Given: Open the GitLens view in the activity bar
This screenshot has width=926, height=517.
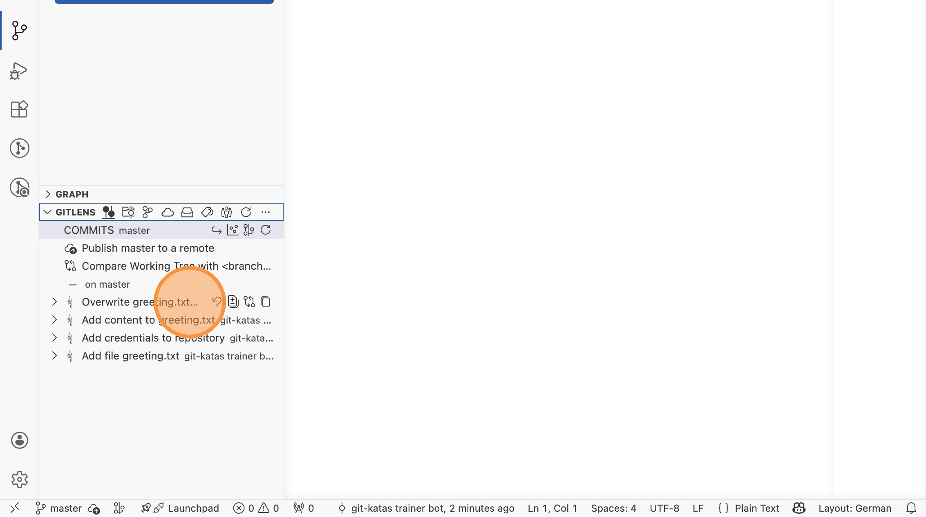Looking at the screenshot, I should (x=19, y=148).
